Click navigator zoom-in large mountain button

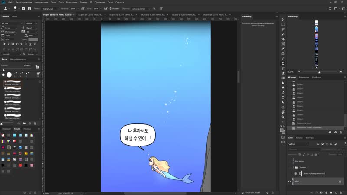click(340, 72)
